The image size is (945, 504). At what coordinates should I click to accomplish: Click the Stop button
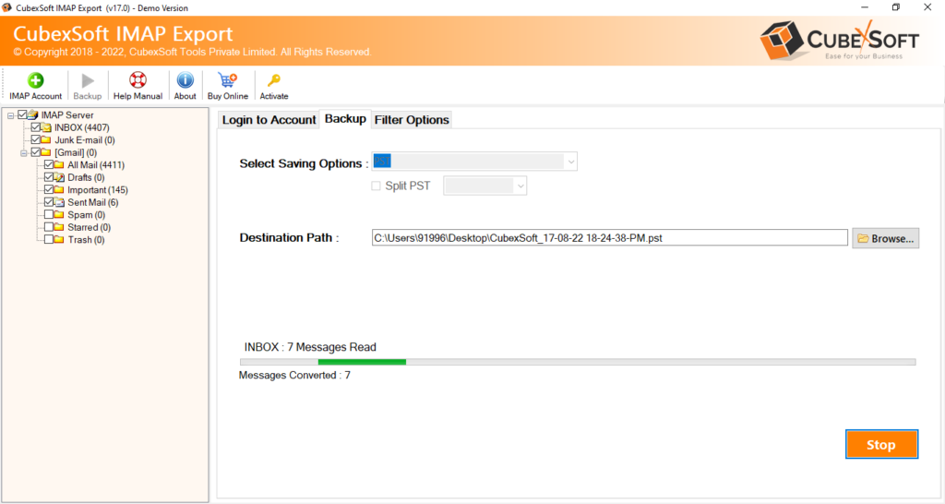pyautogui.click(x=881, y=444)
